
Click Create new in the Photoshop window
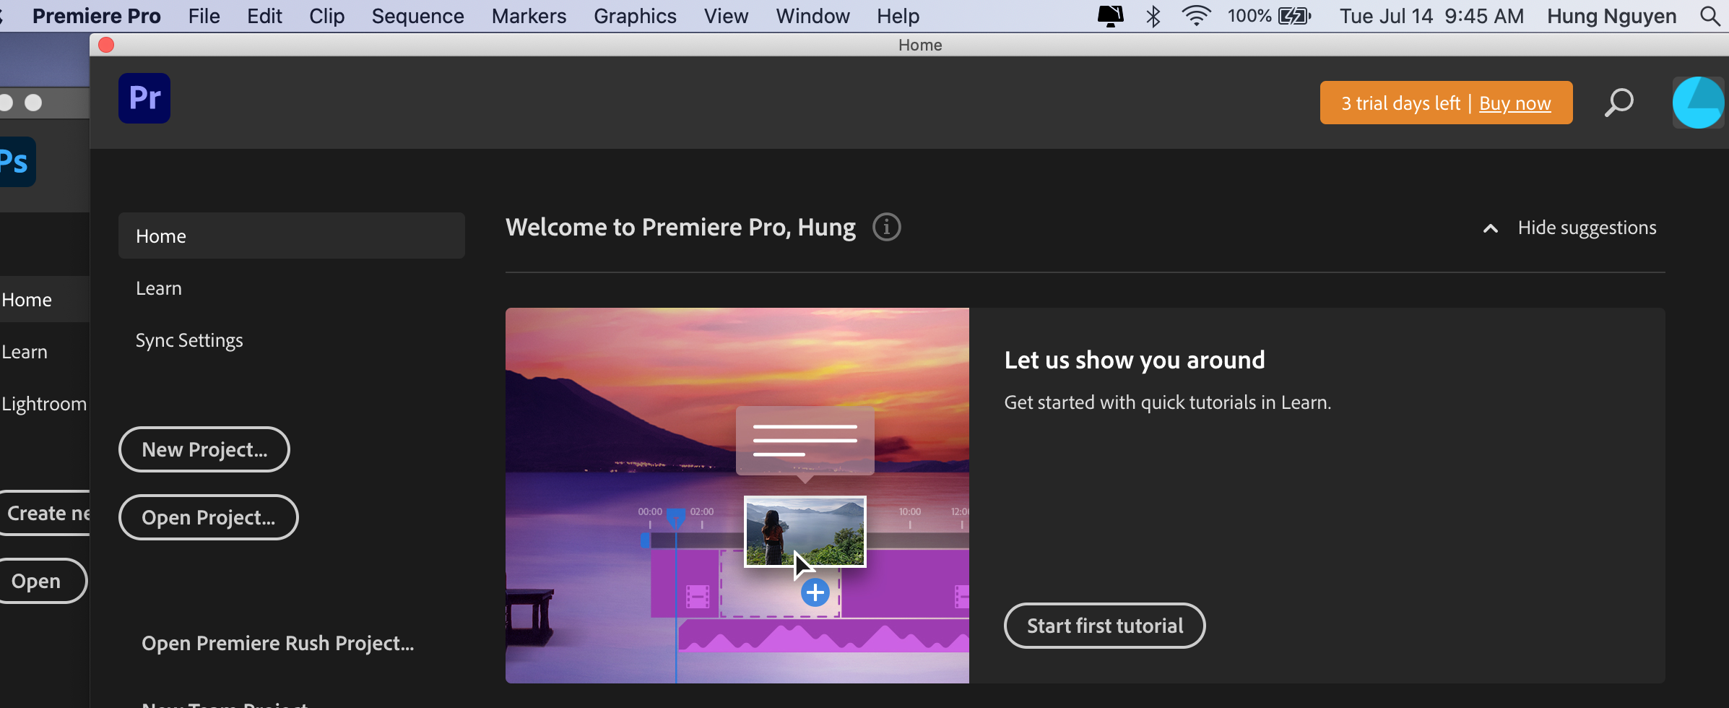click(45, 513)
